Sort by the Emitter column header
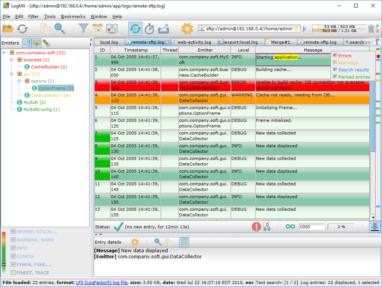The height and width of the screenshot is (287, 382). 205,50
